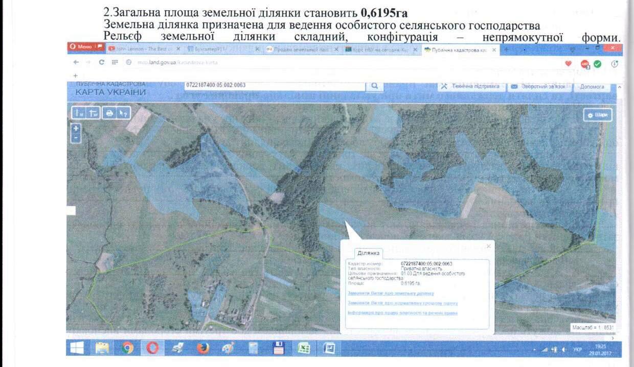Open Замовити витяг про земельну ділянку link

[x=391, y=293]
